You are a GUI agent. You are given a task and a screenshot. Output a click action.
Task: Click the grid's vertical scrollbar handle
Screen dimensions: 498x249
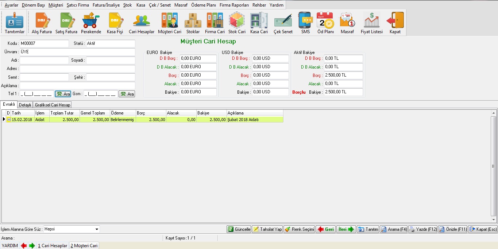494,166
